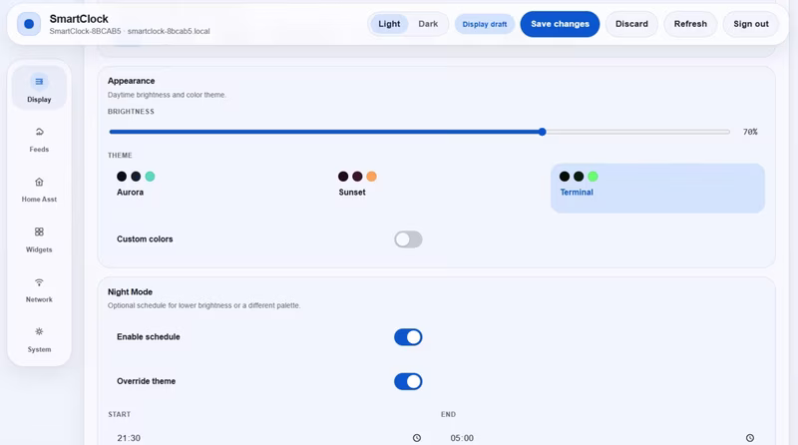The image size is (798, 445).
Task: Click the Feeds label in sidebar
Action: (39, 150)
